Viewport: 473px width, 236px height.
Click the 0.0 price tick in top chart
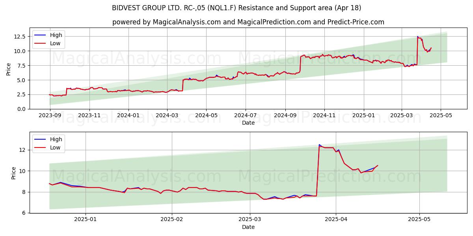[21, 109]
